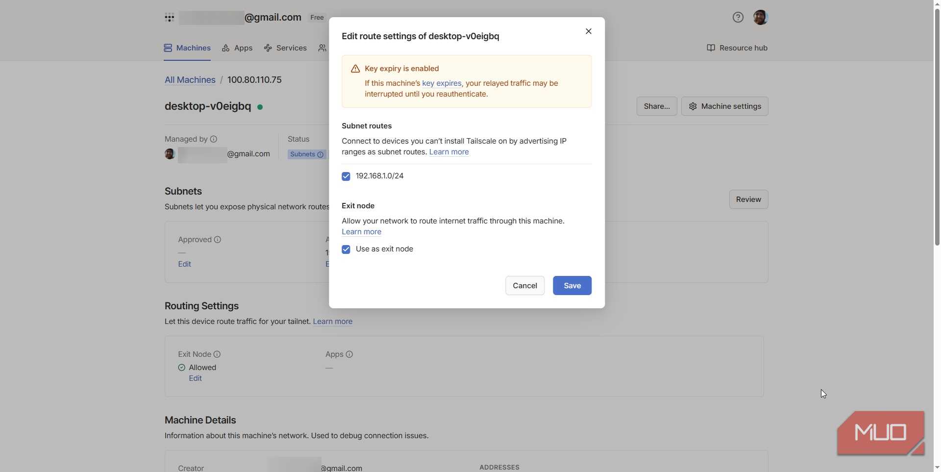
Task: Close the edit route settings dialog
Action: point(588,31)
